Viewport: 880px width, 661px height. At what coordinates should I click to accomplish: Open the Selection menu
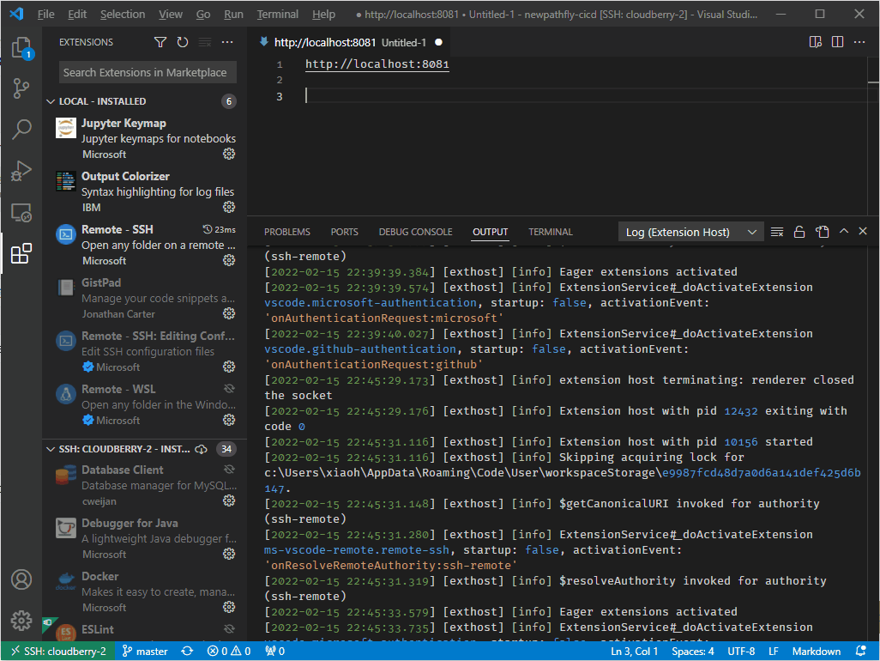click(x=123, y=15)
